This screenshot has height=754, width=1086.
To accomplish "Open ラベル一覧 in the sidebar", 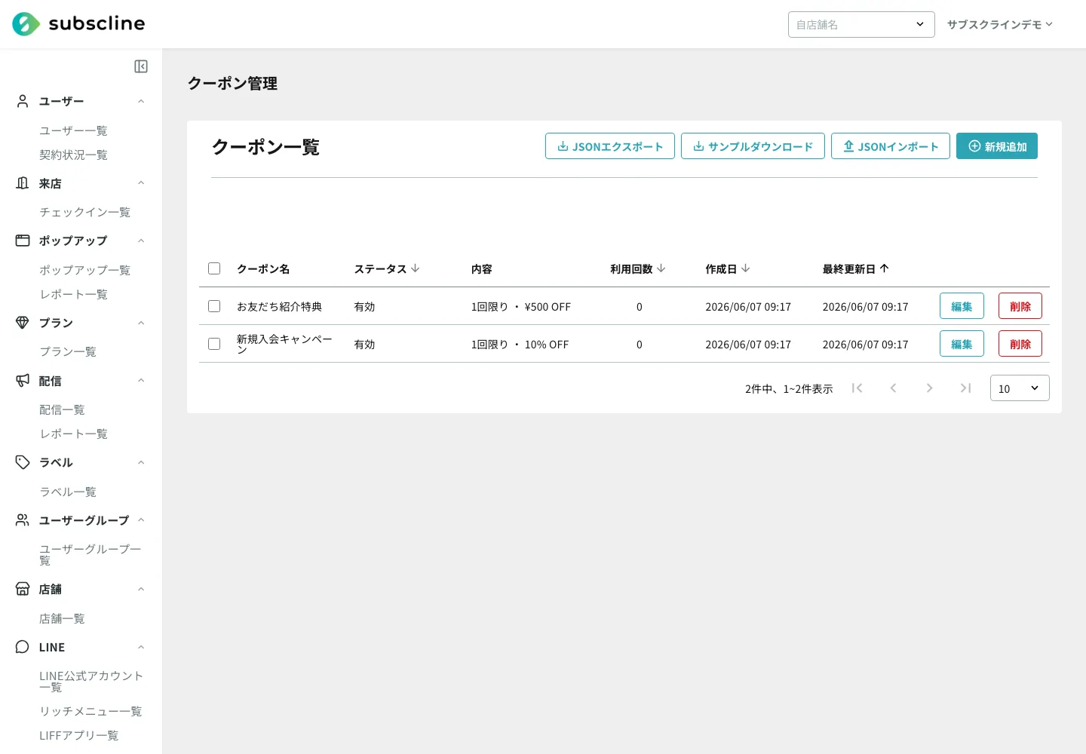I will coord(68,492).
